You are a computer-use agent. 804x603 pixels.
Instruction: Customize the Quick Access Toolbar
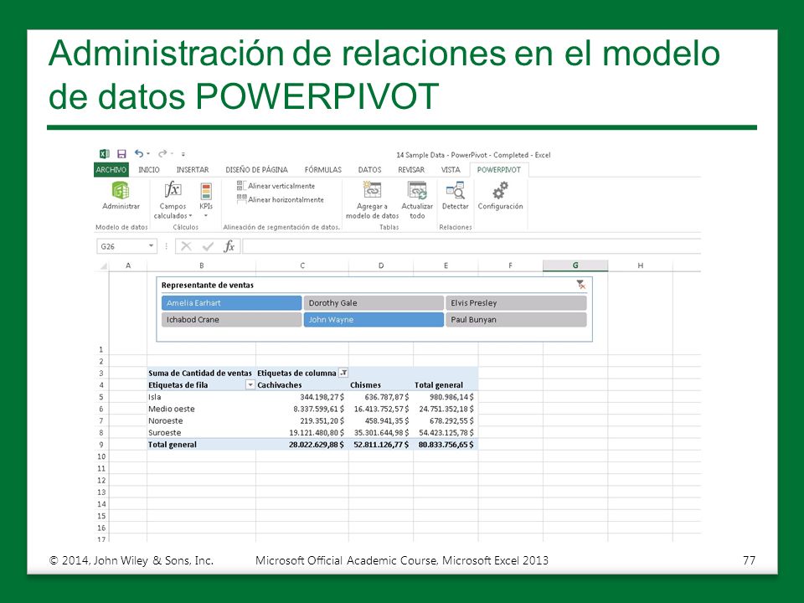pyautogui.click(x=183, y=154)
